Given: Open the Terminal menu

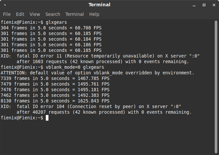Looking at the screenshot, I should [74, 14].
